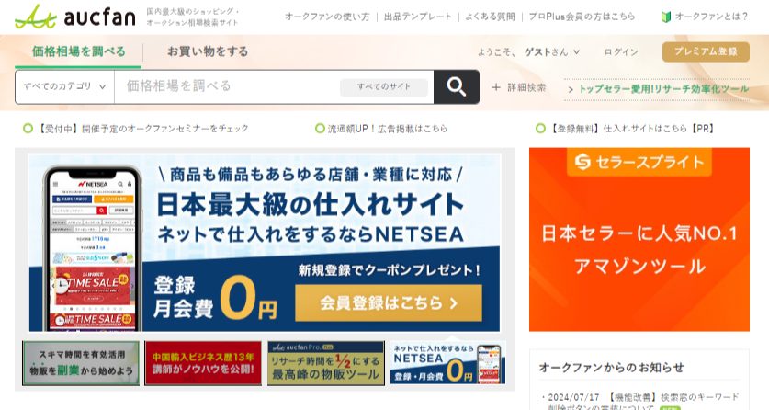Open the すべてのサイト site selector
The width and height of the screenshot is (769, 410).
click(x=384, y=86)
